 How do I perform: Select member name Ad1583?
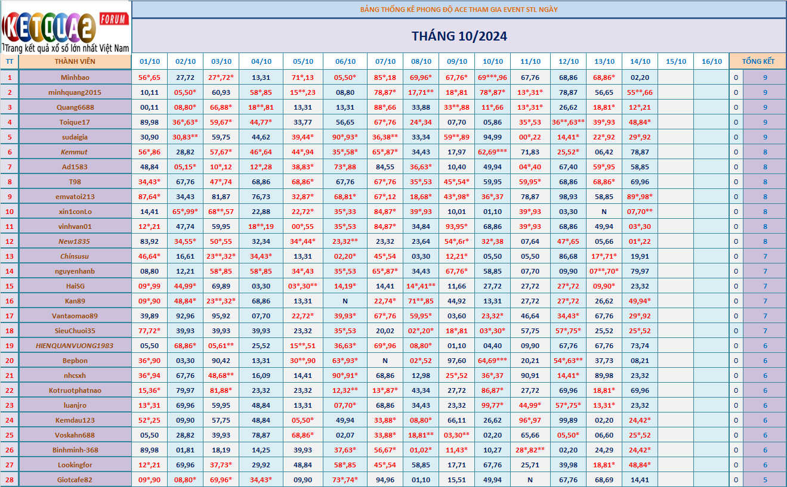click(75, 167)
